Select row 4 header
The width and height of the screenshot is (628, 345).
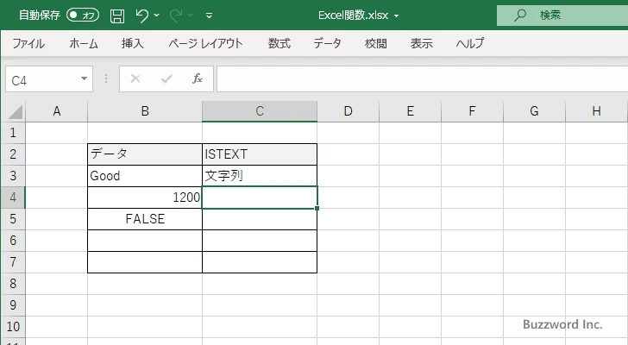click(x=13, y=198)
